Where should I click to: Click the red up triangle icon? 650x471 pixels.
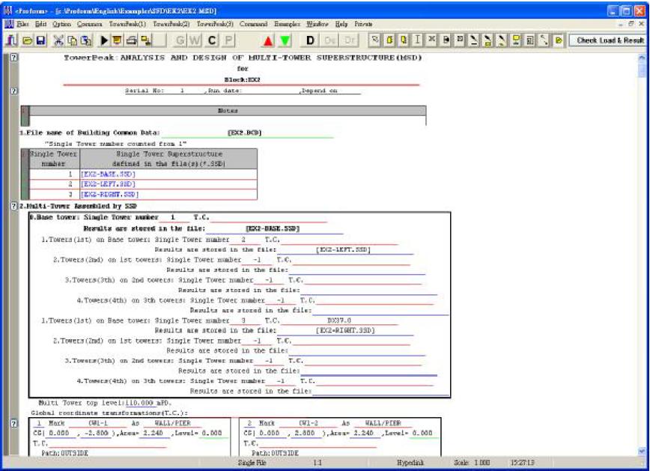[x=268, y=40]
